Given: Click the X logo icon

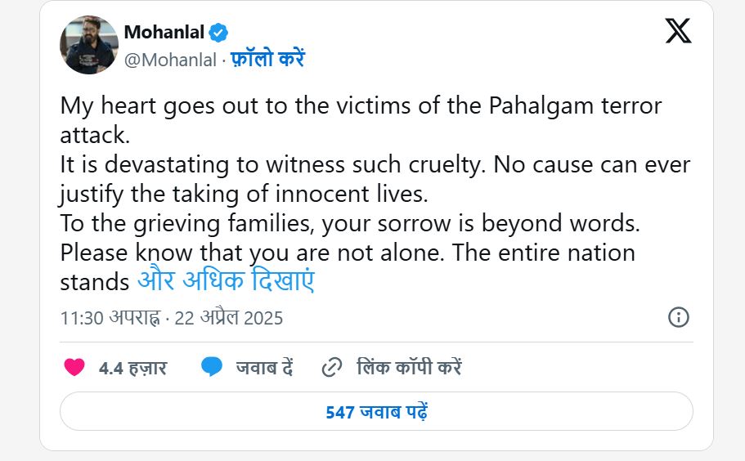Looking at the screenshot, I should [x=678, y=31].
